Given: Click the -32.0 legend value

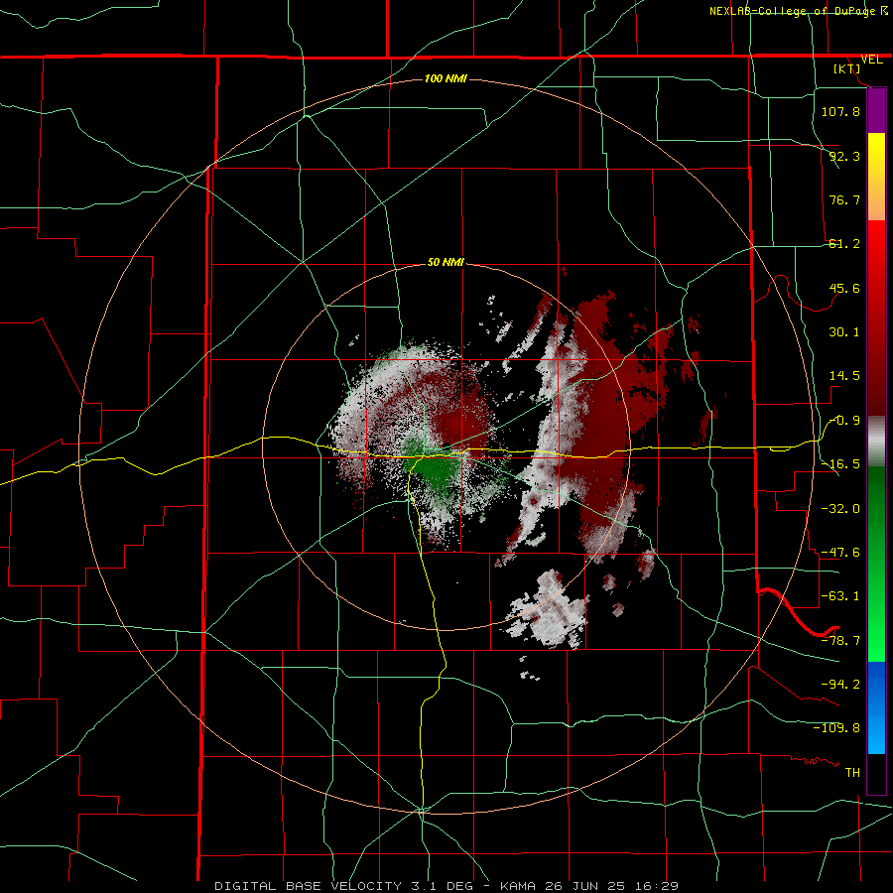Looking at the screenshot, I should [840, 508].
